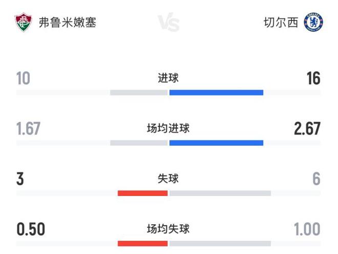The image size is (338, 254).
Task: Select the 场均进球 stat label
Action: click(168, 128)
